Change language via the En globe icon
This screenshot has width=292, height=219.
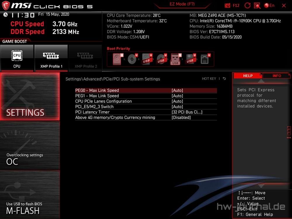click(269, 6)
